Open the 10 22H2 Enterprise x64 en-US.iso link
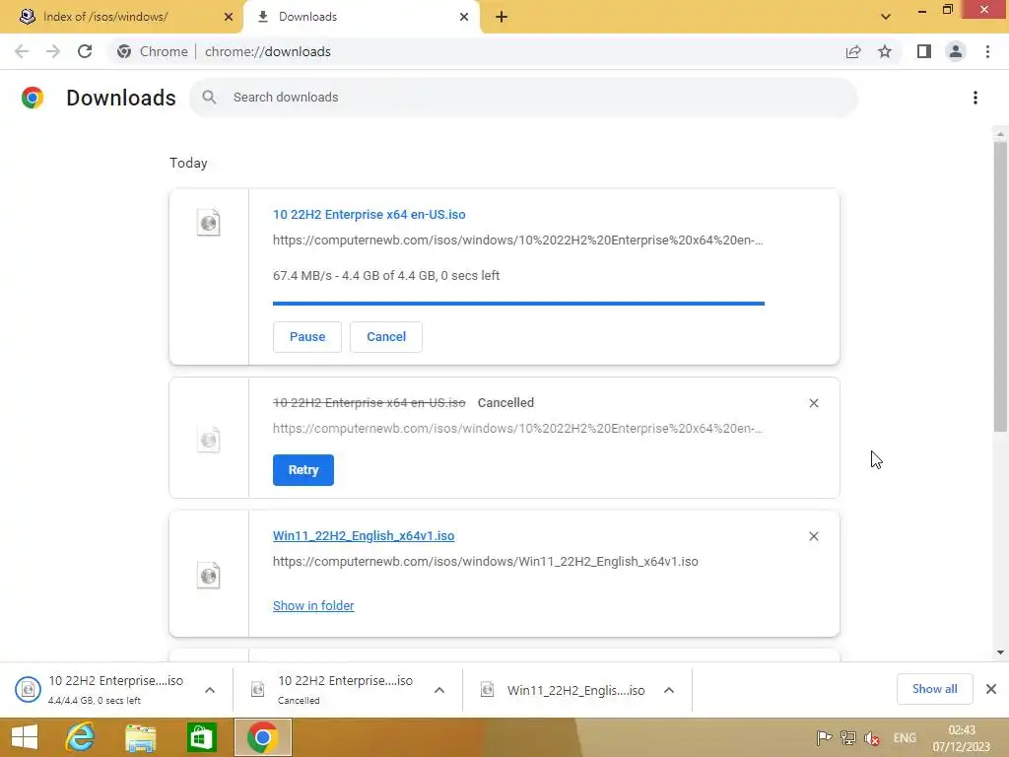 369,214
